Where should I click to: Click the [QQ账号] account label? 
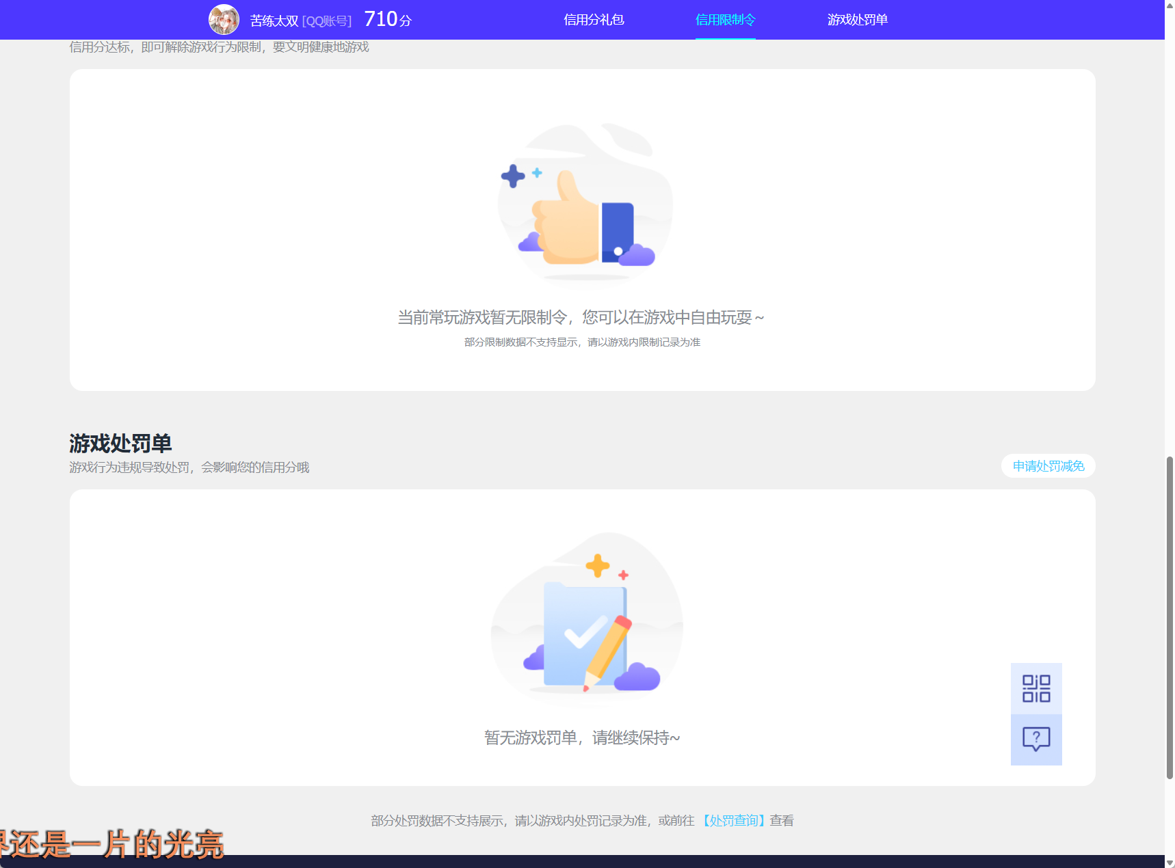click(327, 21)
